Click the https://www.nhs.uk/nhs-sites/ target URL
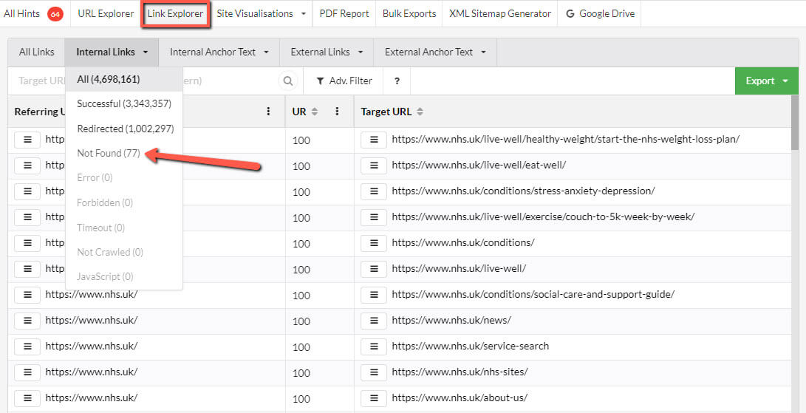This screenshot has width=806, height=413. coord(460,372)
